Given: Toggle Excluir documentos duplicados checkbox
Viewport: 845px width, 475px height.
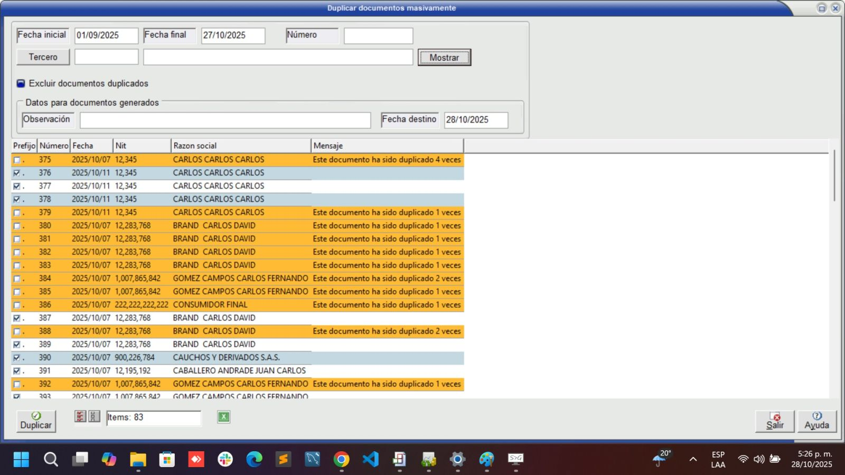Looking at the screenshot, I should click(21, 83).
